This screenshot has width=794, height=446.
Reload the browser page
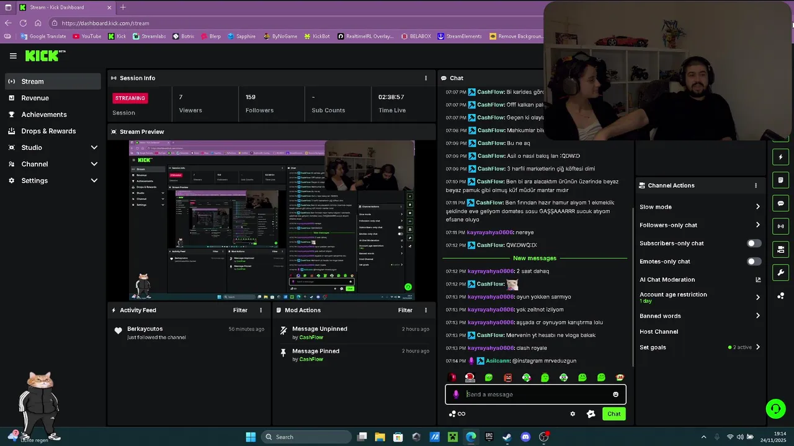coord(23,23)
